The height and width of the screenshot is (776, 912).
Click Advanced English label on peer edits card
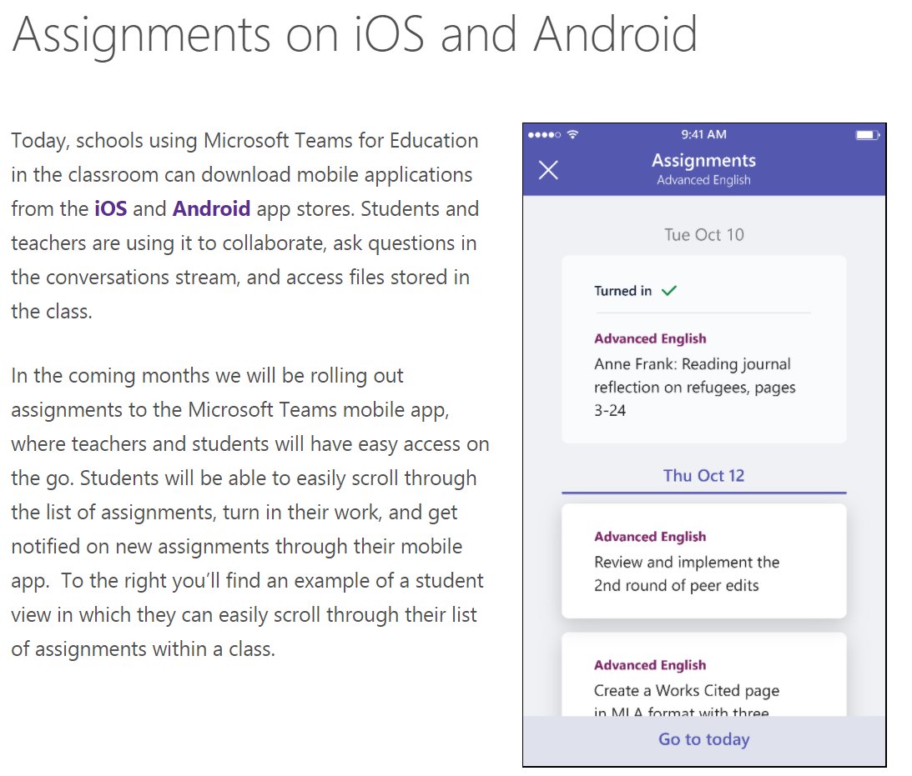click(650, 537)
